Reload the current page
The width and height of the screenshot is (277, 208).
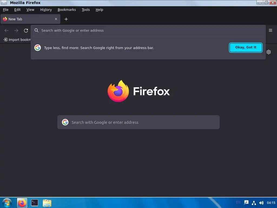tap(26, 30)
